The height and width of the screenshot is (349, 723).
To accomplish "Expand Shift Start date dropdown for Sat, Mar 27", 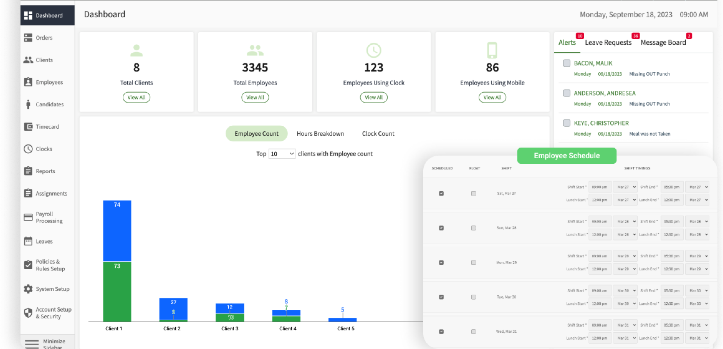I will pos(626,187).
